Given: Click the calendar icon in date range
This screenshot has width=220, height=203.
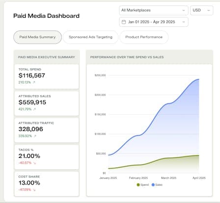Looking at the screenshot, I should coord(124,22).
